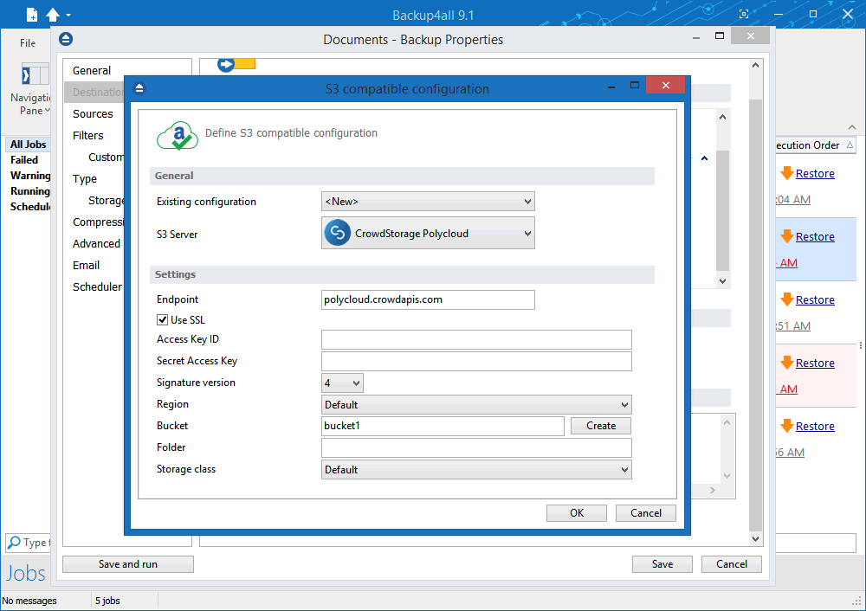Screen dimensions: 866x611
Task: Click the Access Key ID input field
Action: (x=476, y=339)
